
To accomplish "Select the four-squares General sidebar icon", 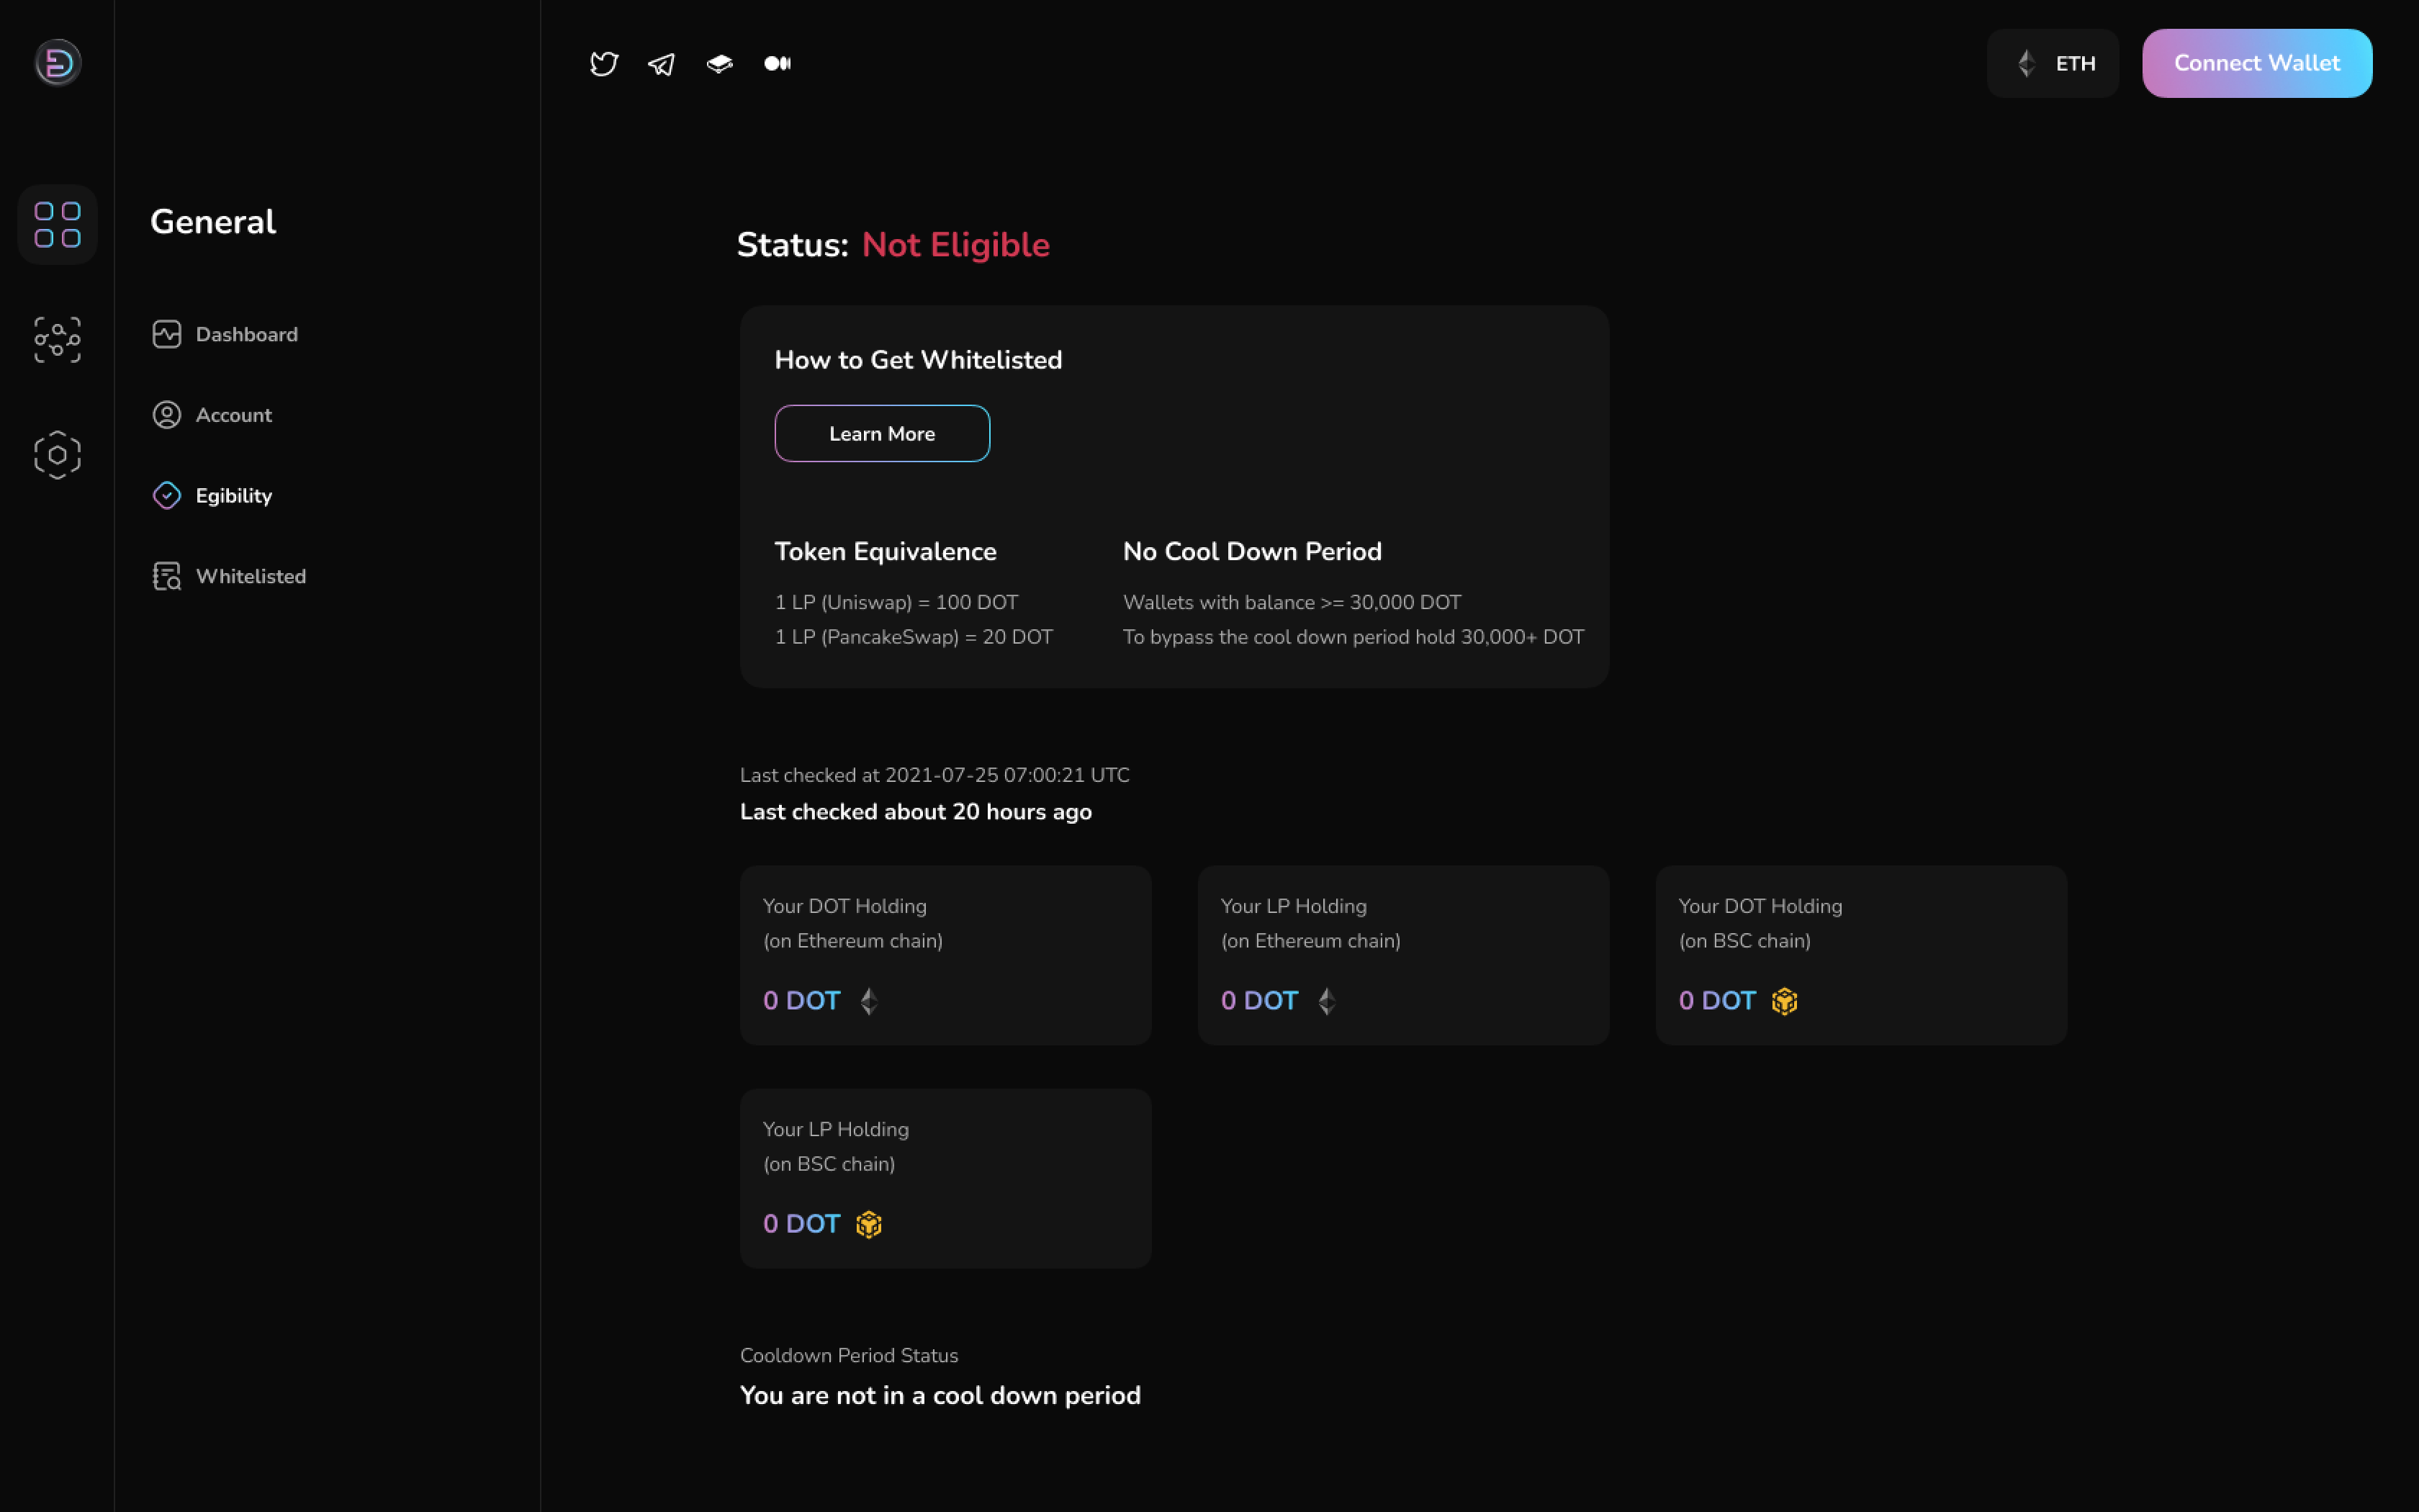I will point(57,224).
